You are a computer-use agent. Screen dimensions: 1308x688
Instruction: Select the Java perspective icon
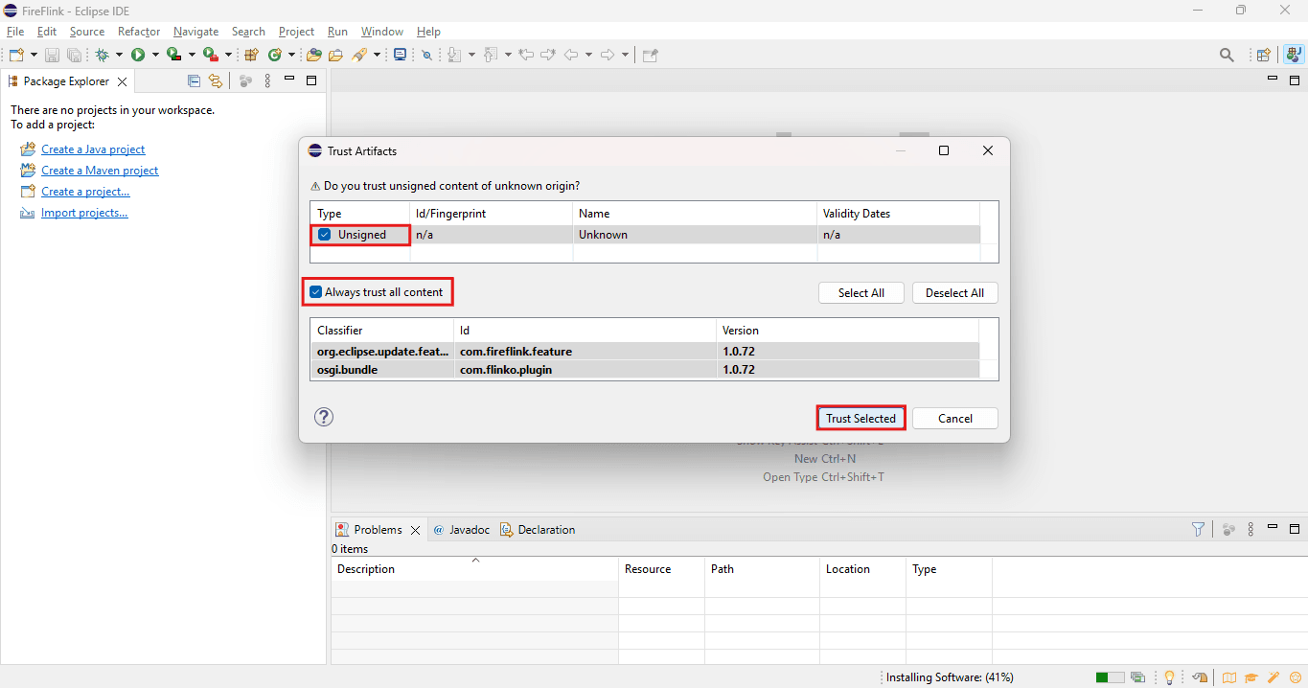pos(1294,55)
